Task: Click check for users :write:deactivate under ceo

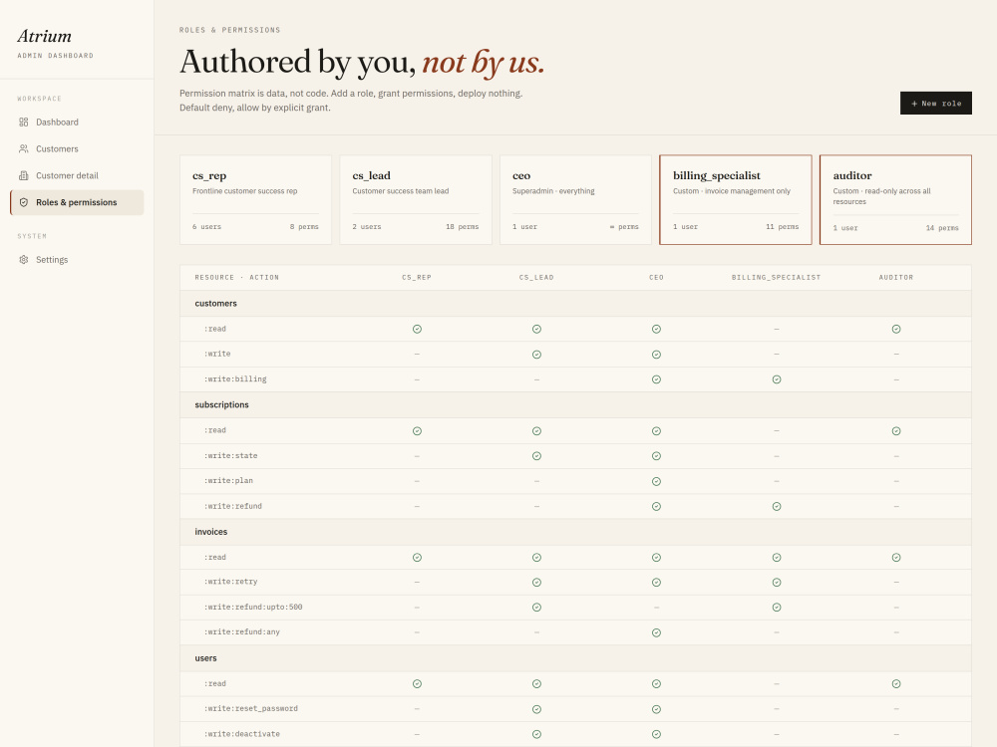Action: click(656, 734)
